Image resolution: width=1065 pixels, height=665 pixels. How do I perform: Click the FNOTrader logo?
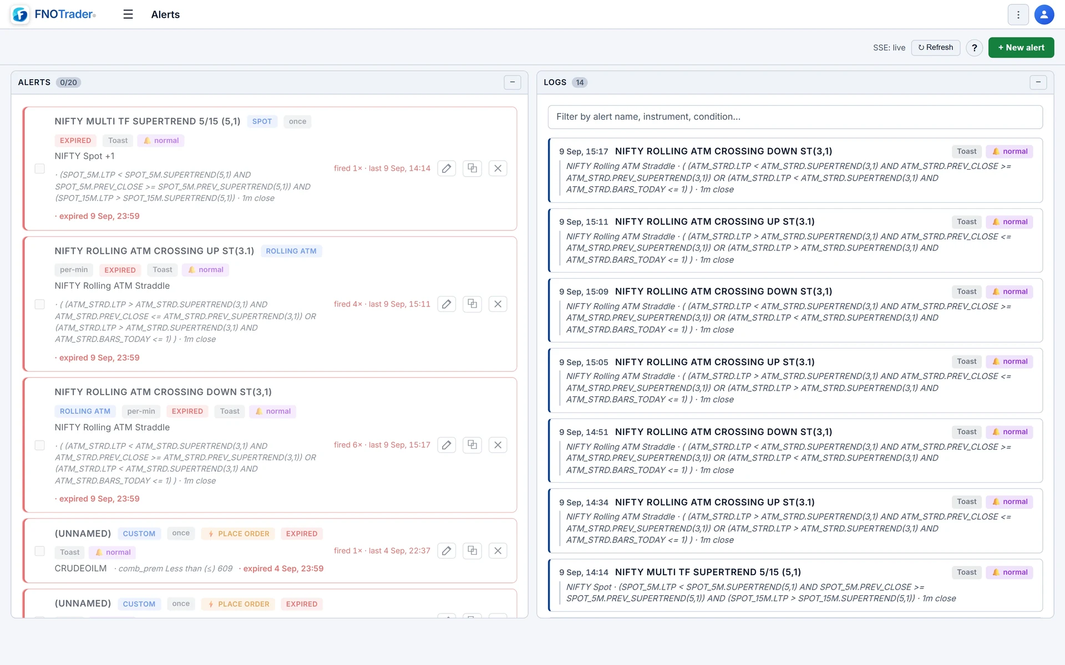[x=54, y=14]
